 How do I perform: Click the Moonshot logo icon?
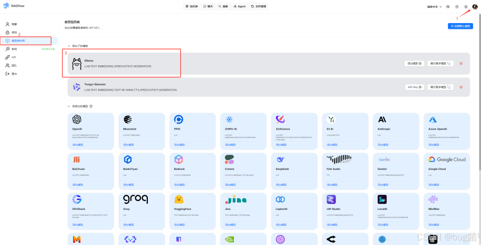128,119
